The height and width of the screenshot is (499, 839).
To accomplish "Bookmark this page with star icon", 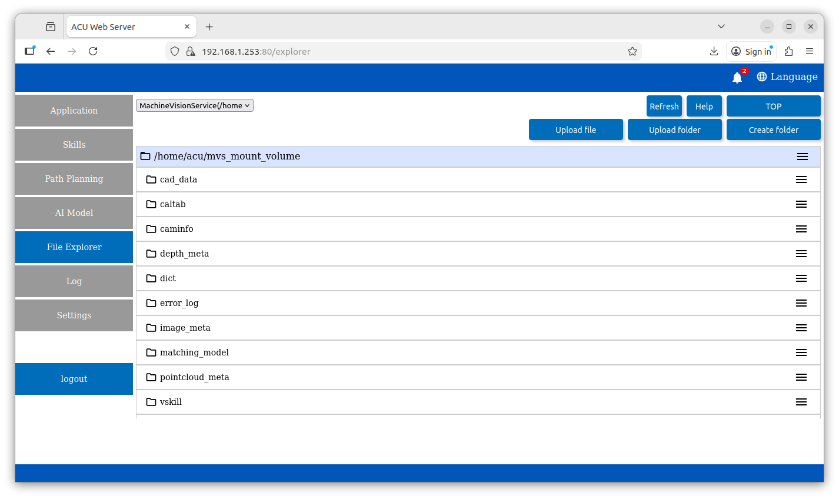I will coord(632,51).
